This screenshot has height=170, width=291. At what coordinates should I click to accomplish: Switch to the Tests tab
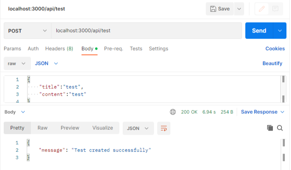(136, 48)
